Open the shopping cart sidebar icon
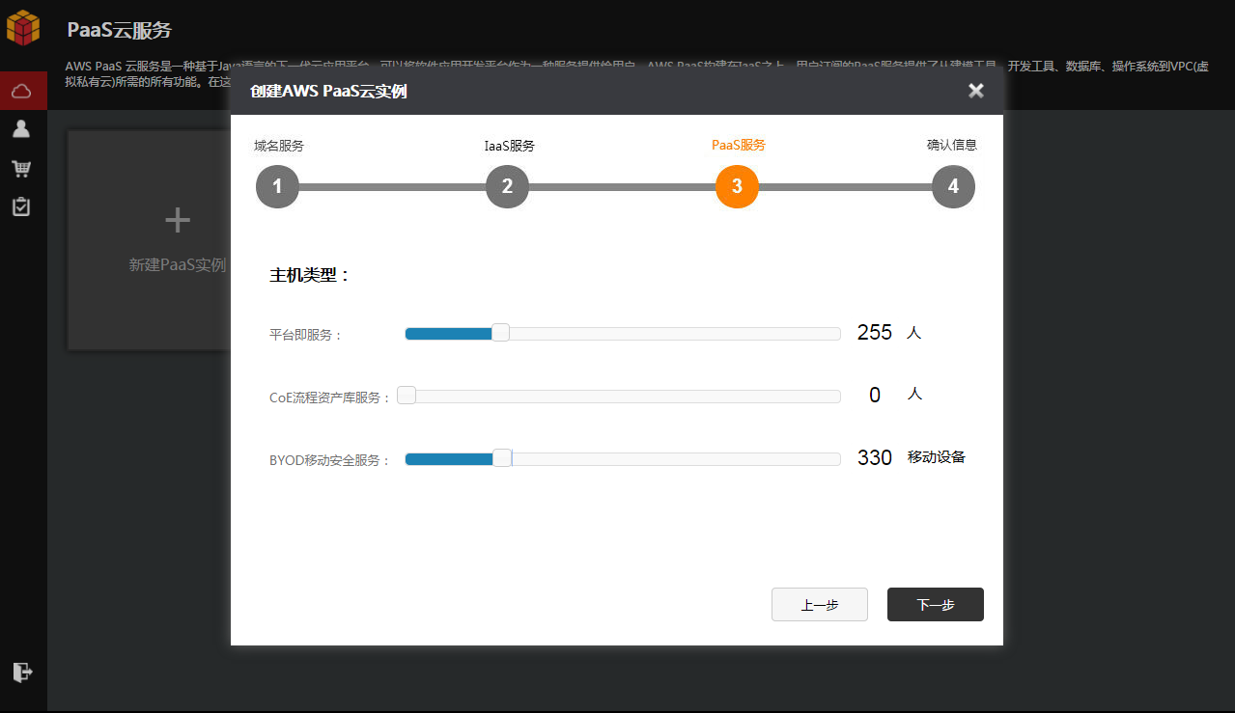This screenshot has height=713, width=1235. (x=21, y=169)
